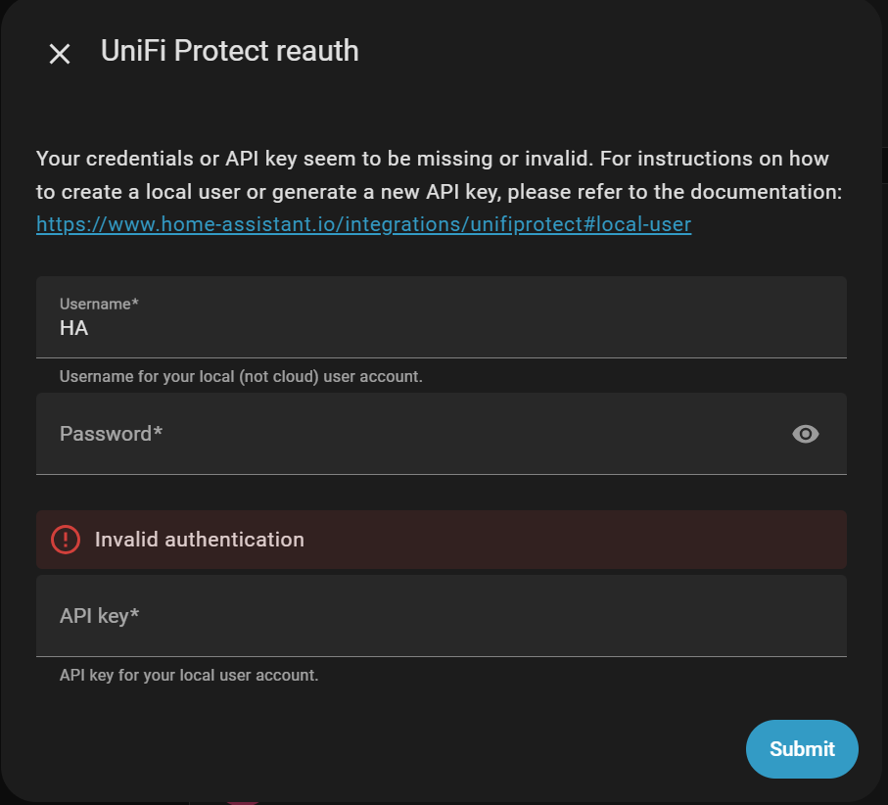Click the "Username*" floating label
Screen dimensions: 888x805
point(99,305)
